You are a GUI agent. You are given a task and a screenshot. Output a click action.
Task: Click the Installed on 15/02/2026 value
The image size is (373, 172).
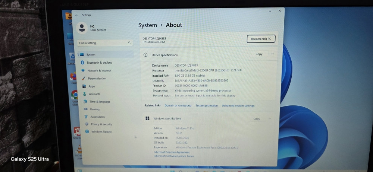[x=182, y=138]
